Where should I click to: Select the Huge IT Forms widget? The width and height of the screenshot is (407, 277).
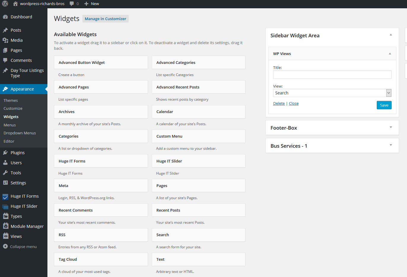point(101,161)
